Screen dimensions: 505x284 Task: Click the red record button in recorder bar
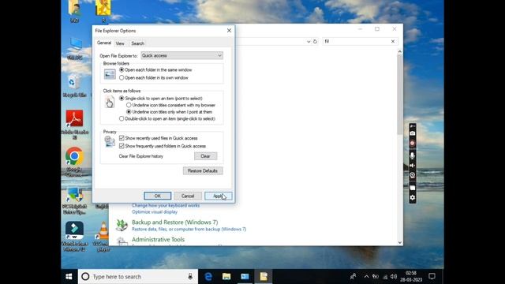[x=412, y=144]
